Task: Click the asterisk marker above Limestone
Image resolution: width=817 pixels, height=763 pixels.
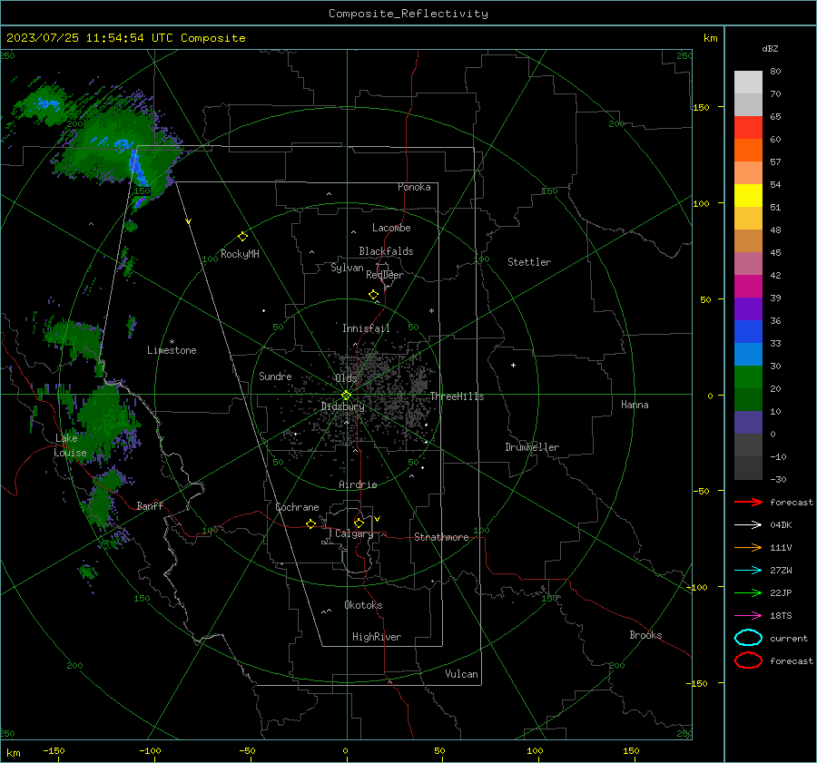Action: pyautogui.click(x=172, y=342)
